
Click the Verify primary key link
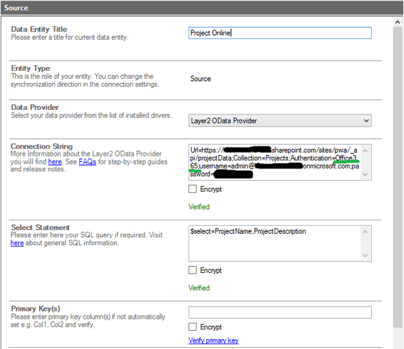tap(213, 341)
